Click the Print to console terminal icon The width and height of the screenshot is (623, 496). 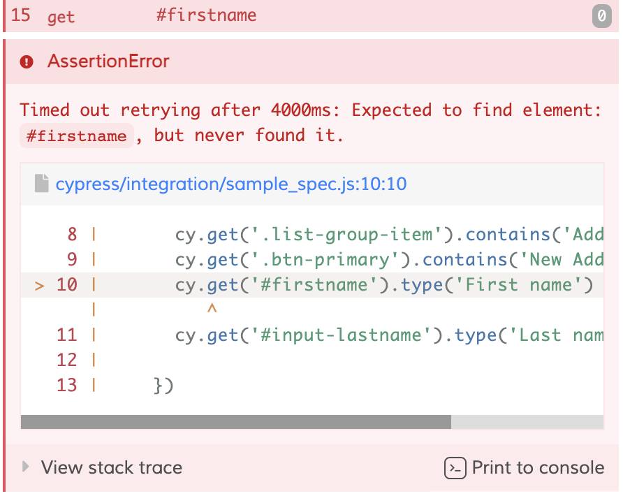tap(455, 468)
